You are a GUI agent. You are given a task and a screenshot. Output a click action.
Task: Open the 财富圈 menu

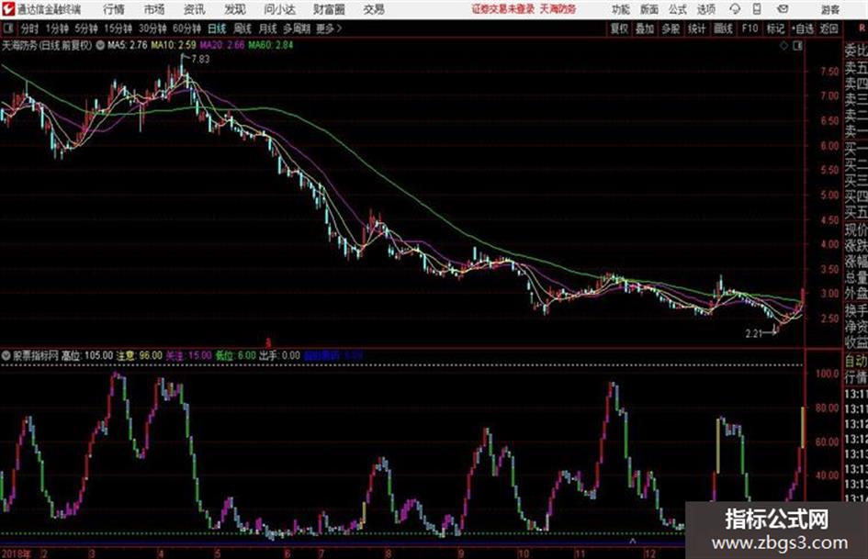coord(329,9)
